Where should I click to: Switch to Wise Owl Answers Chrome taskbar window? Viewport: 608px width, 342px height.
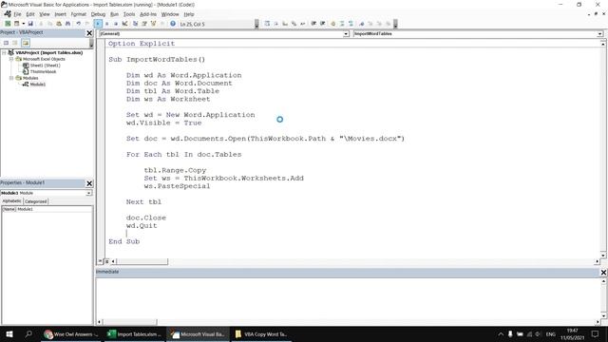click(70, 333)
